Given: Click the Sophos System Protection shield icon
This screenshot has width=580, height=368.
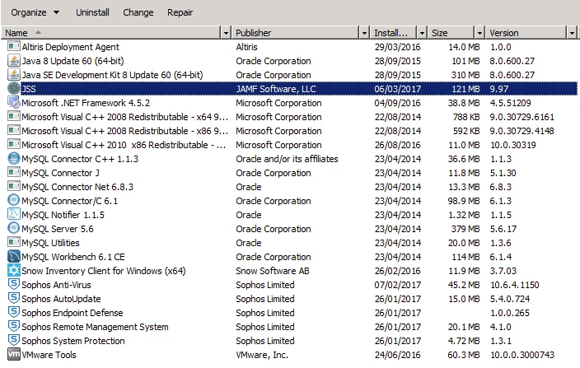Looking at the screenshot, I should (14, 341).
